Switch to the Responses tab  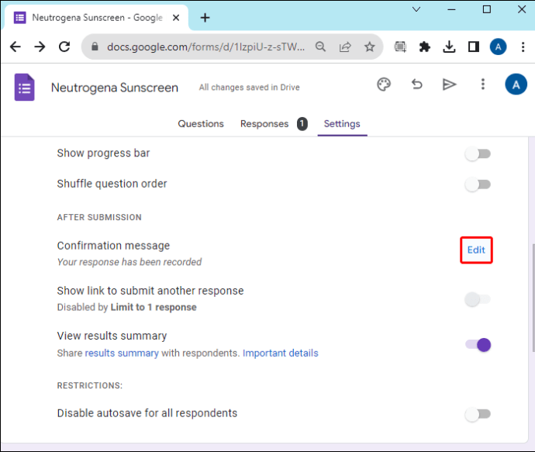[264, 124]
